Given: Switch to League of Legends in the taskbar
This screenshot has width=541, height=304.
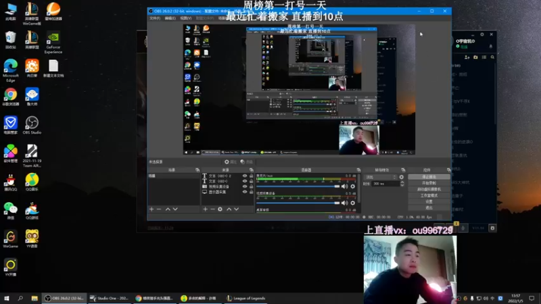Looking at the screenshot, I should click(x=246, y=298).
